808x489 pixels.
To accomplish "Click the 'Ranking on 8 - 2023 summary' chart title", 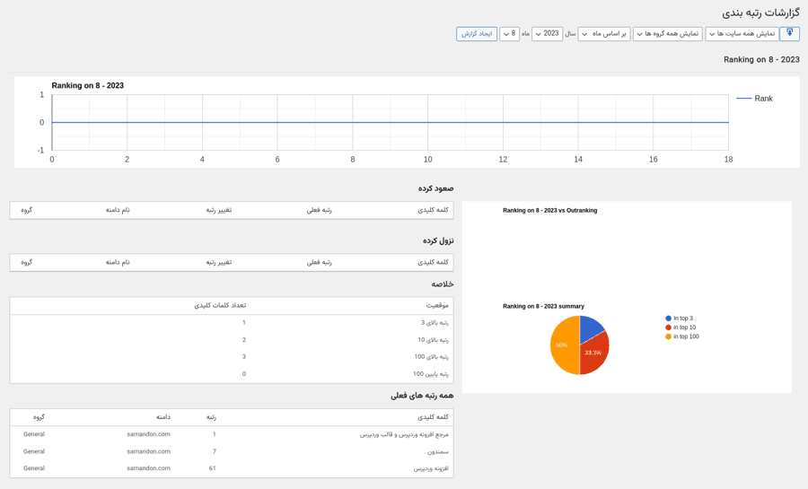I will click(544, 306).
